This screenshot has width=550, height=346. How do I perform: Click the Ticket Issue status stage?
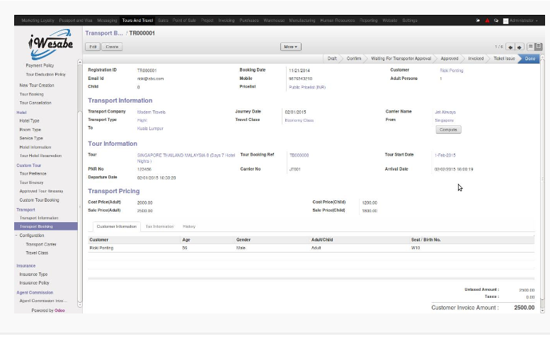click(503, 58)
